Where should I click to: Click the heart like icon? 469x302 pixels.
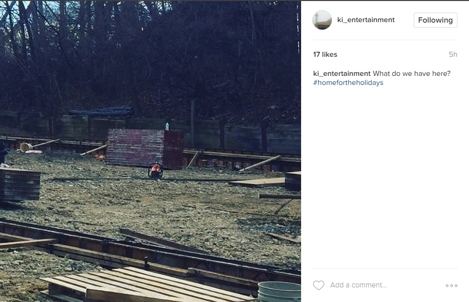[x=319, y=285]
